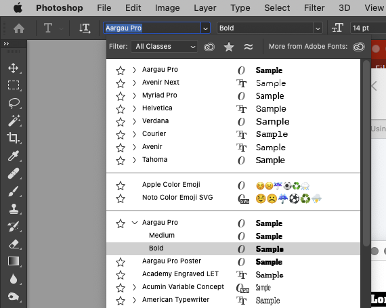This screenshot has width=386, height=308.
Task: Favorite the Apple Color Emoji font
Action: [121, 185]
